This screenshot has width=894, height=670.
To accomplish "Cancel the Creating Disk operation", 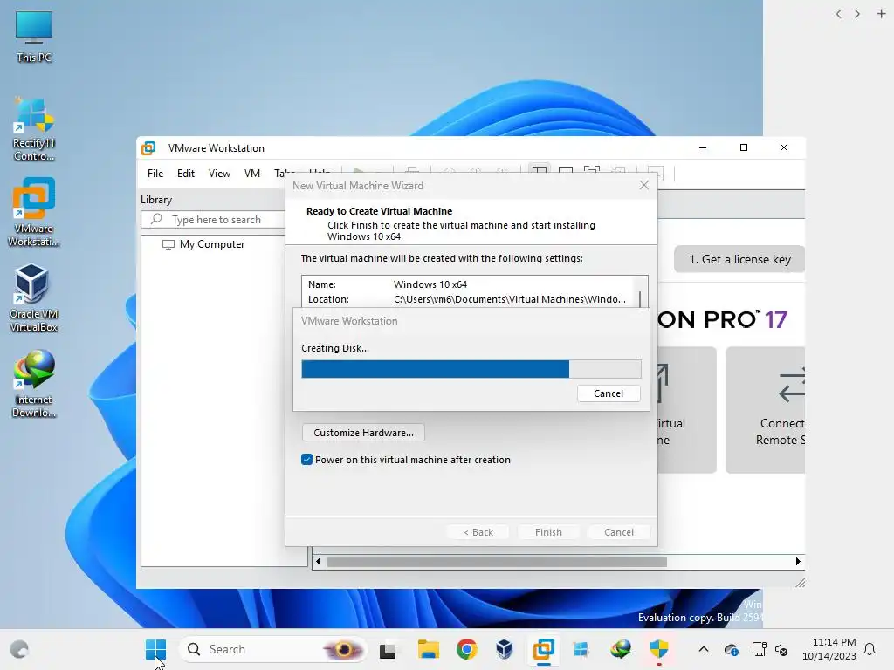I will pyautogui.click(x=609, y=393).
